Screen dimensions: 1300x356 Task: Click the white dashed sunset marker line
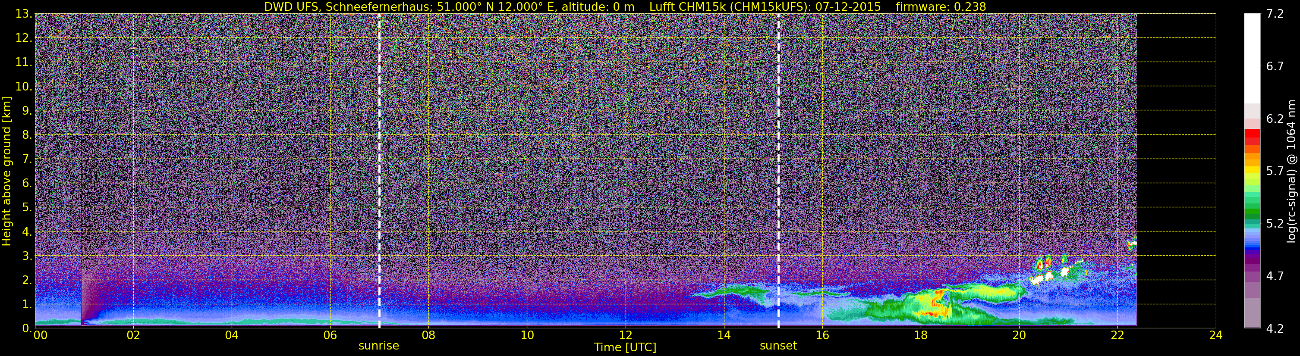[x=778, y=171]
